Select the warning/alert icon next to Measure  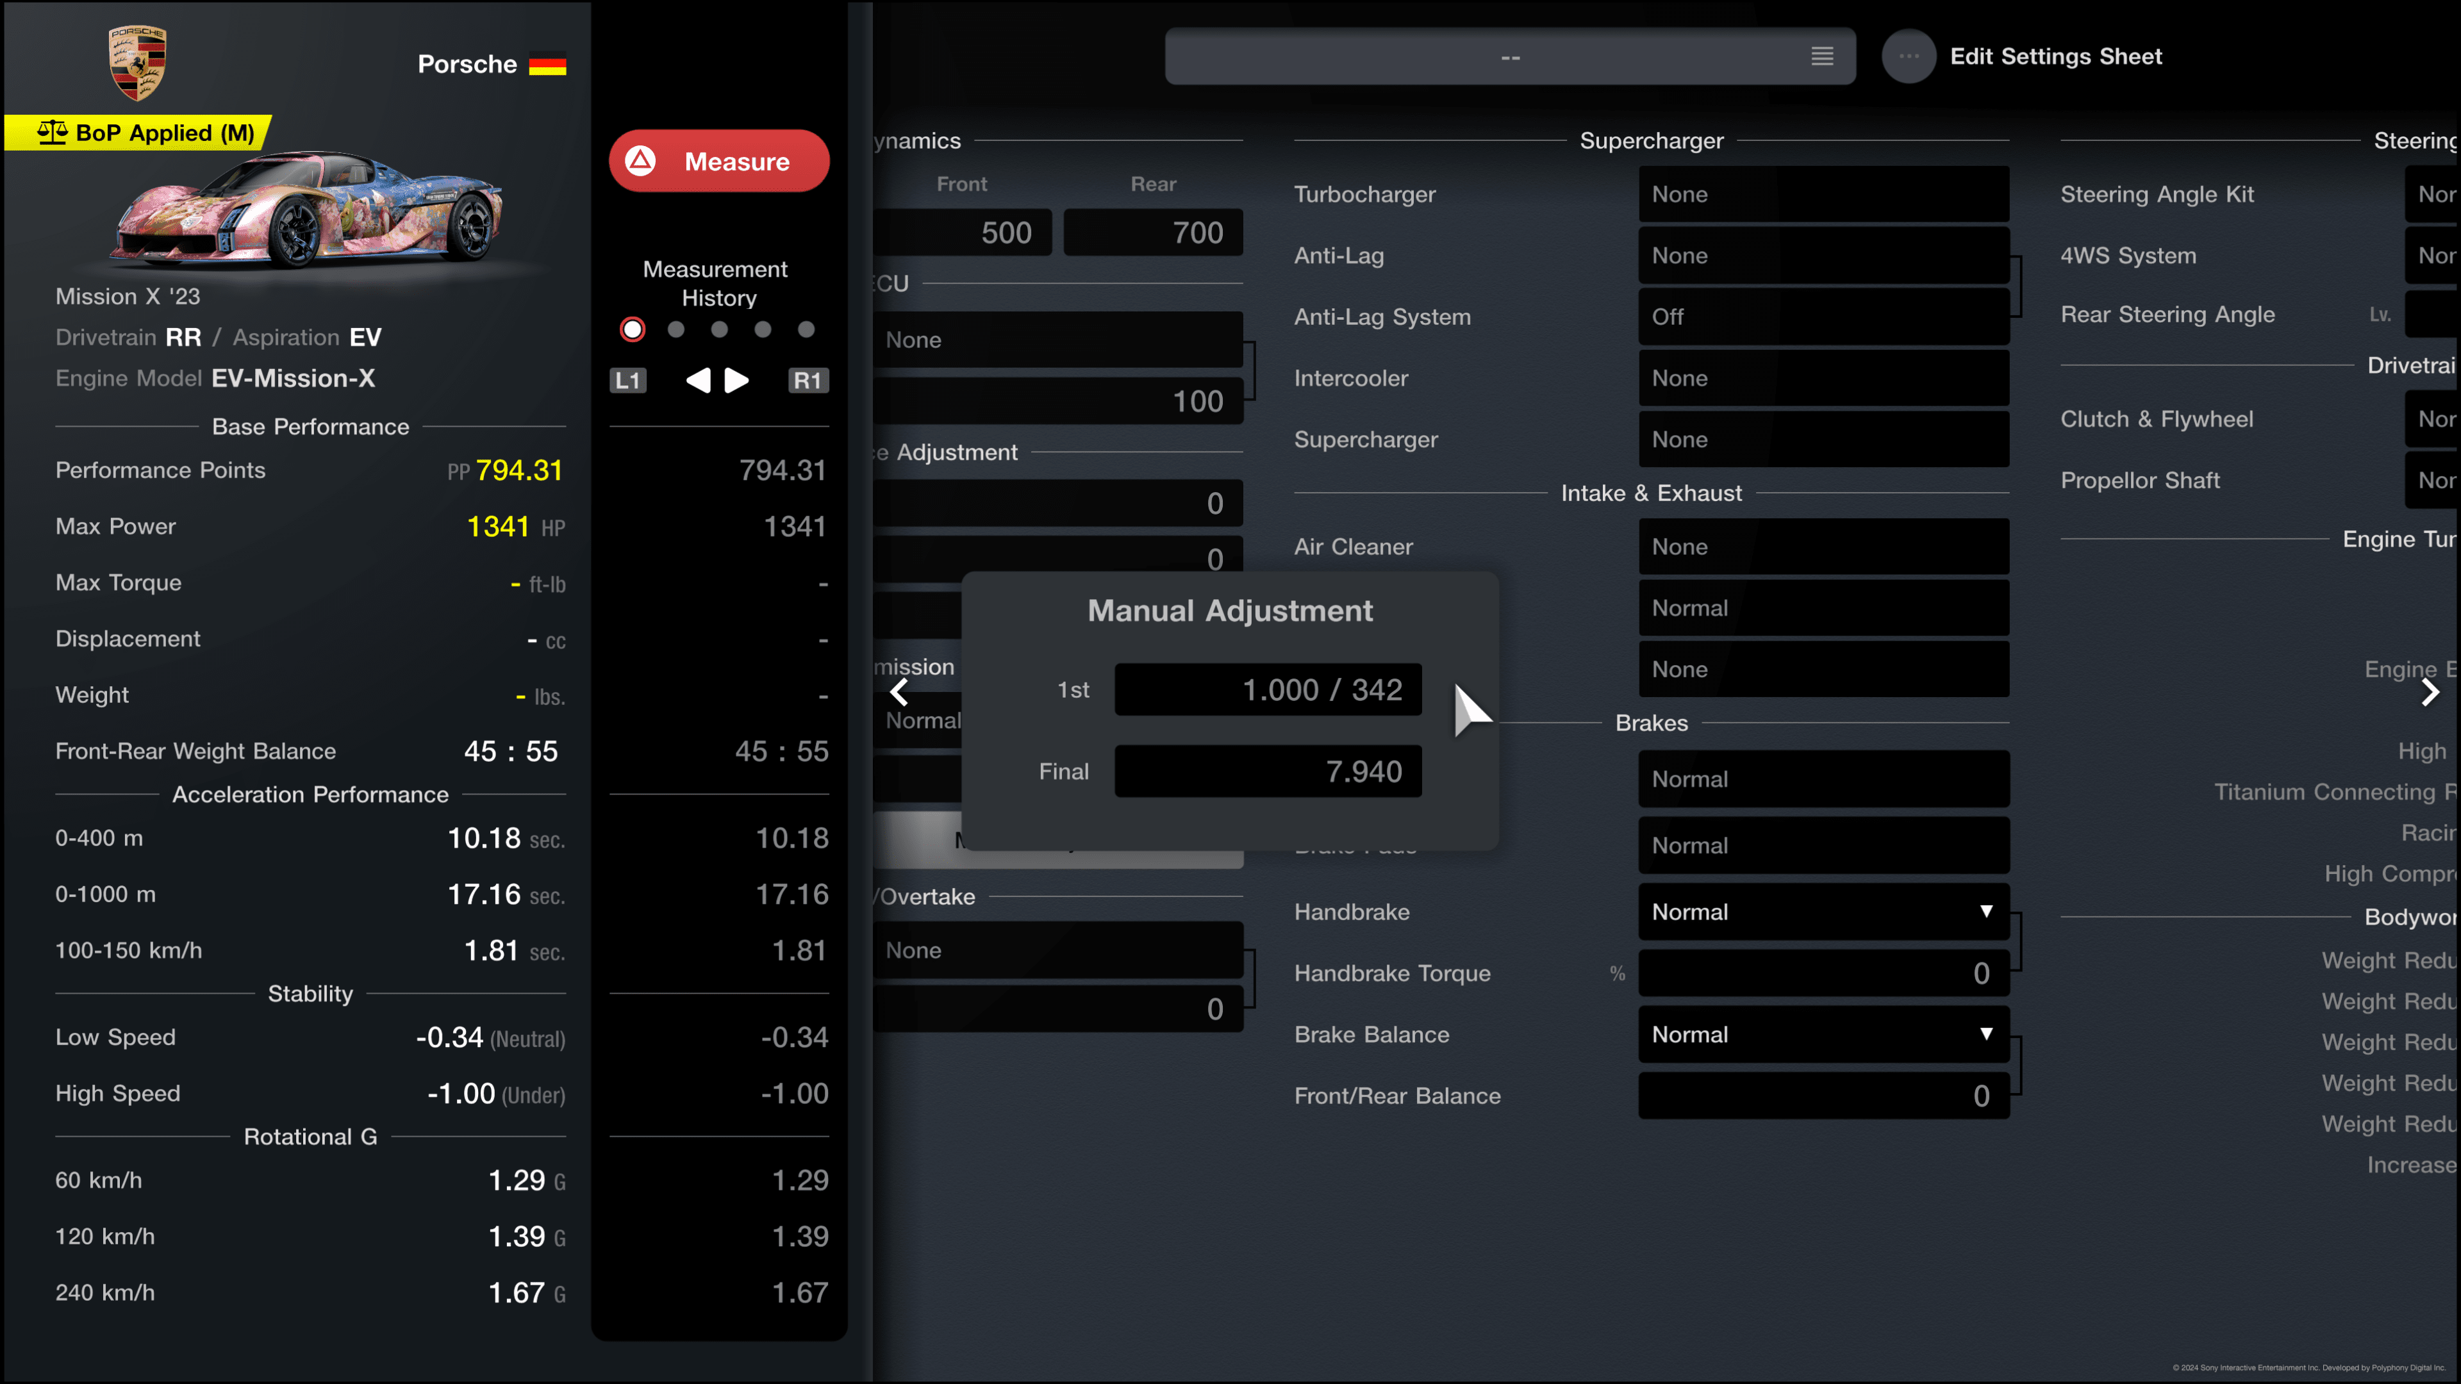point(644,161)
